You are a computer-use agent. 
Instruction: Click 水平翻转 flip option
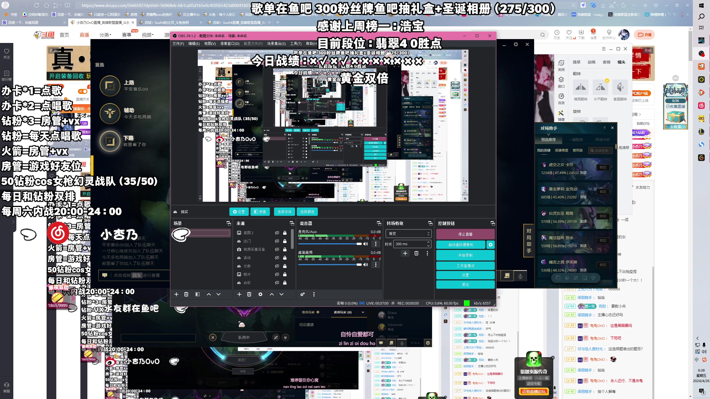pos(600,90)
